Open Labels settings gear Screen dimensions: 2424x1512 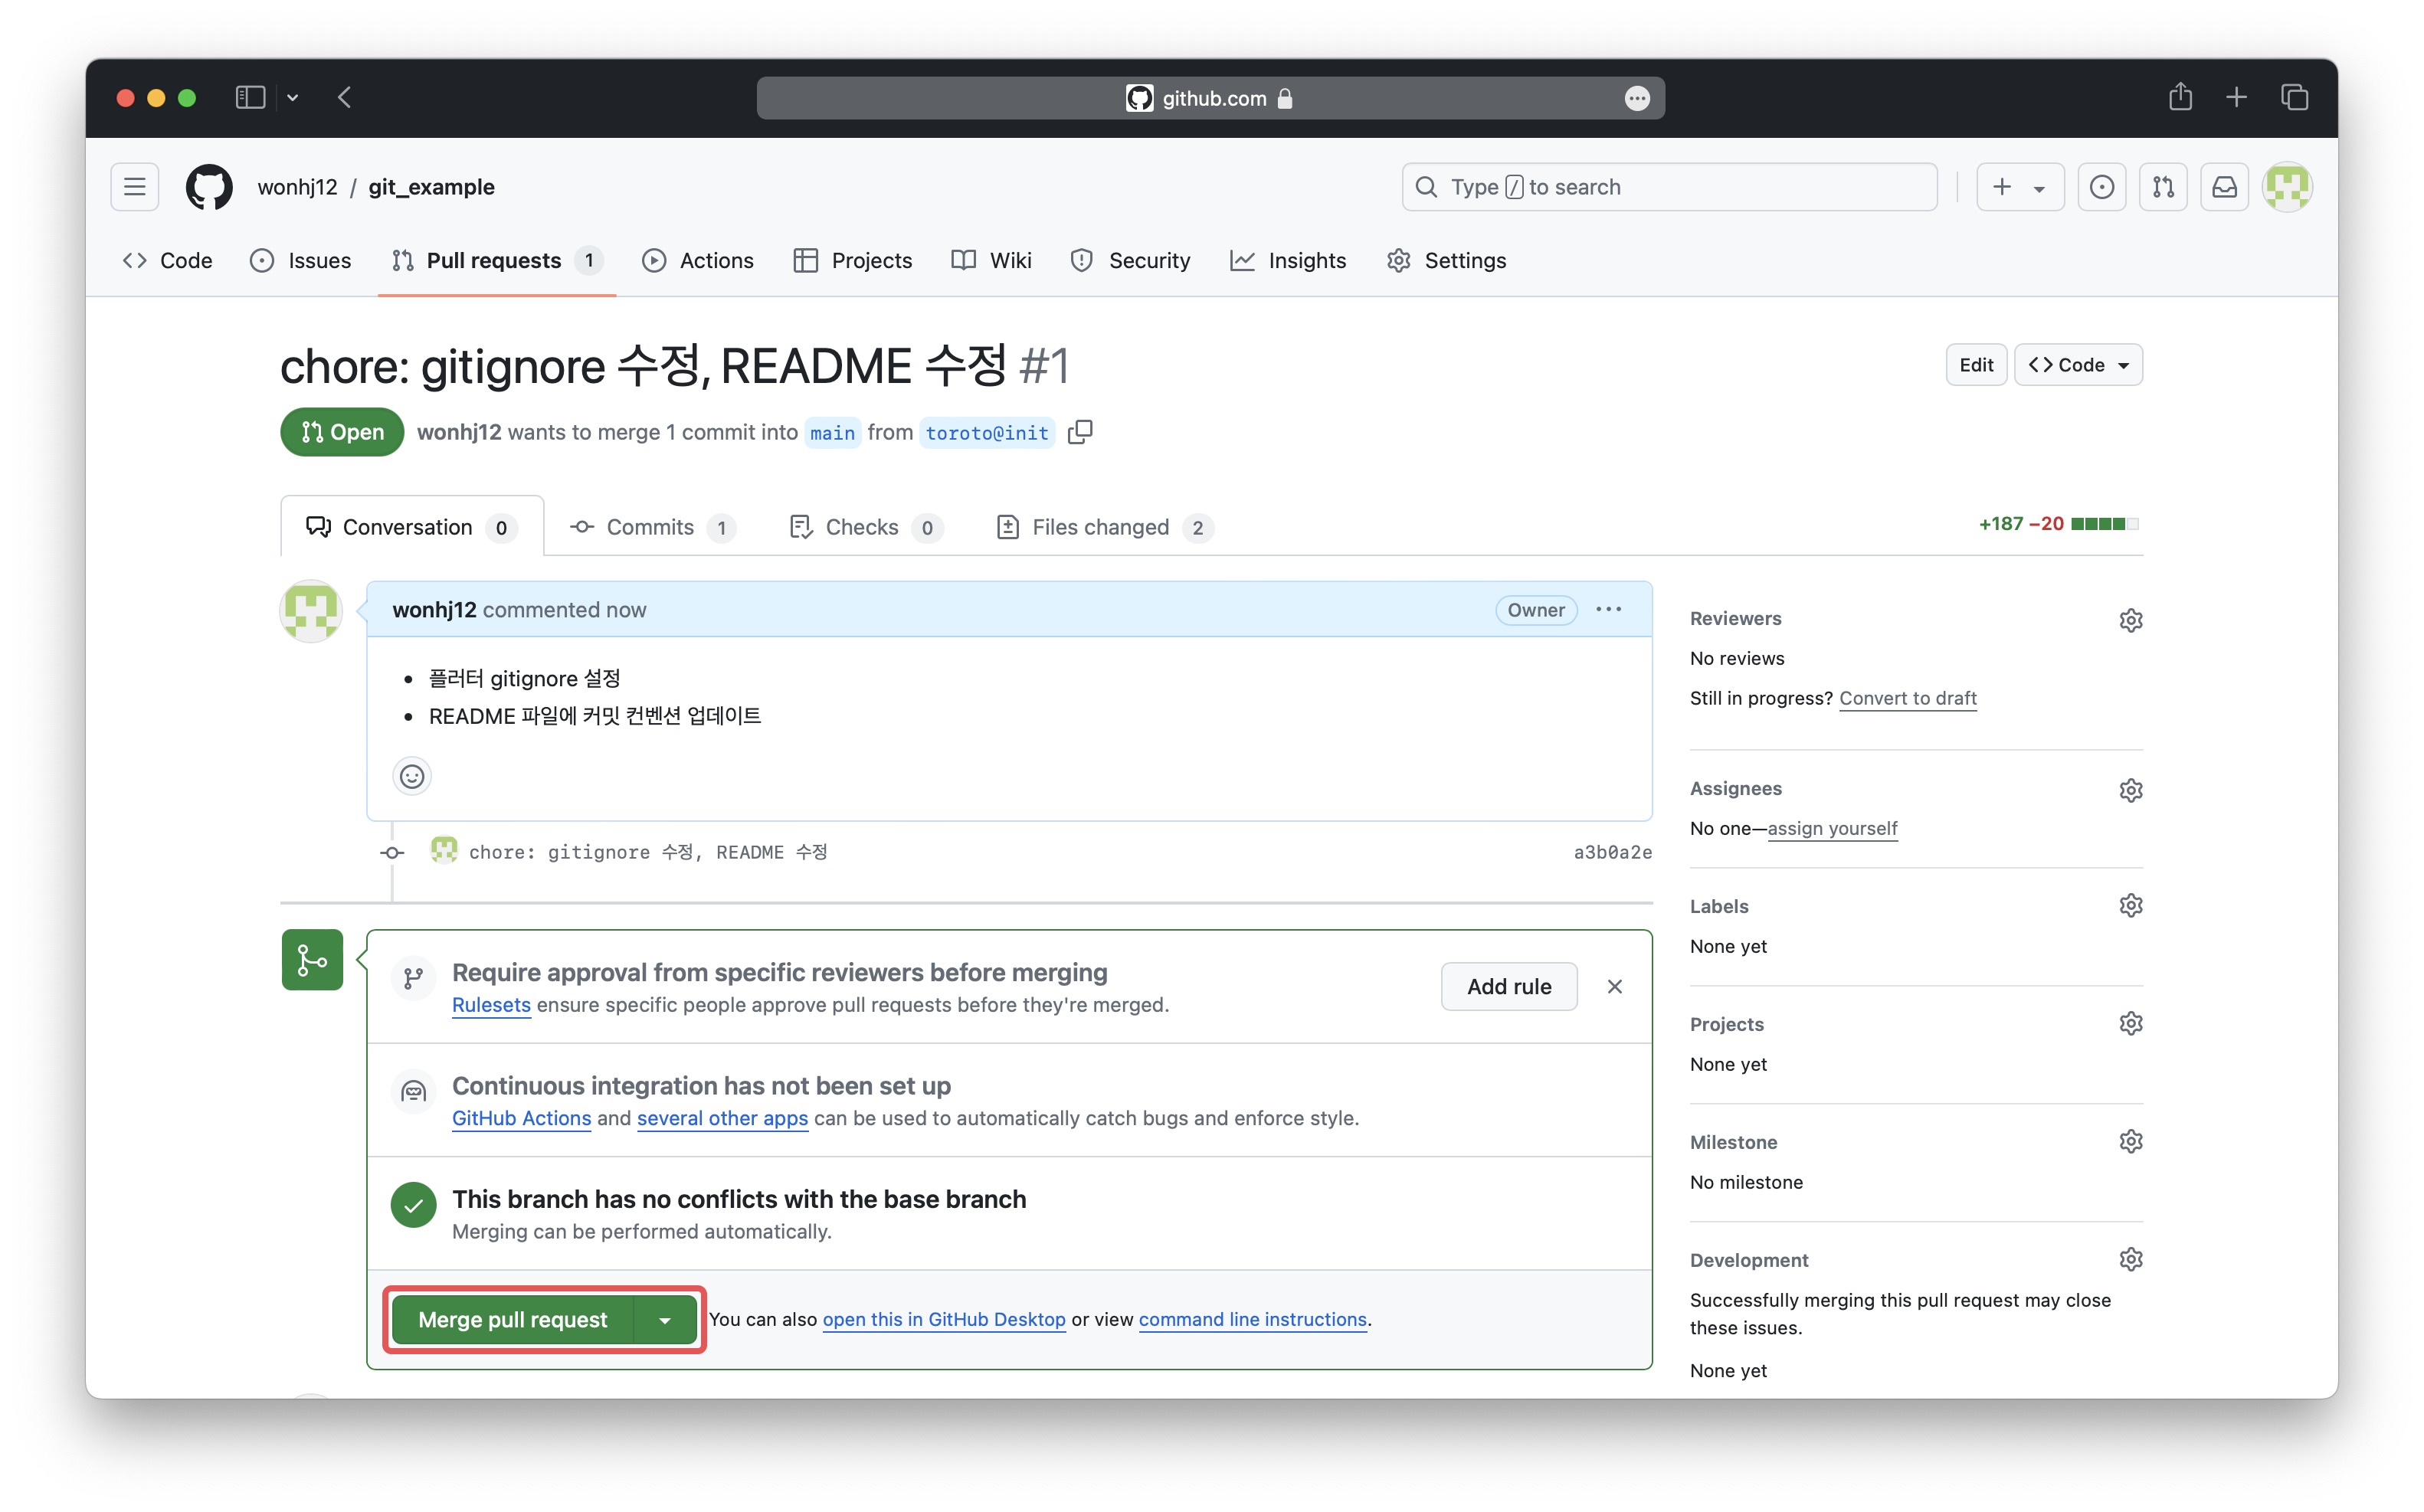2130,906
